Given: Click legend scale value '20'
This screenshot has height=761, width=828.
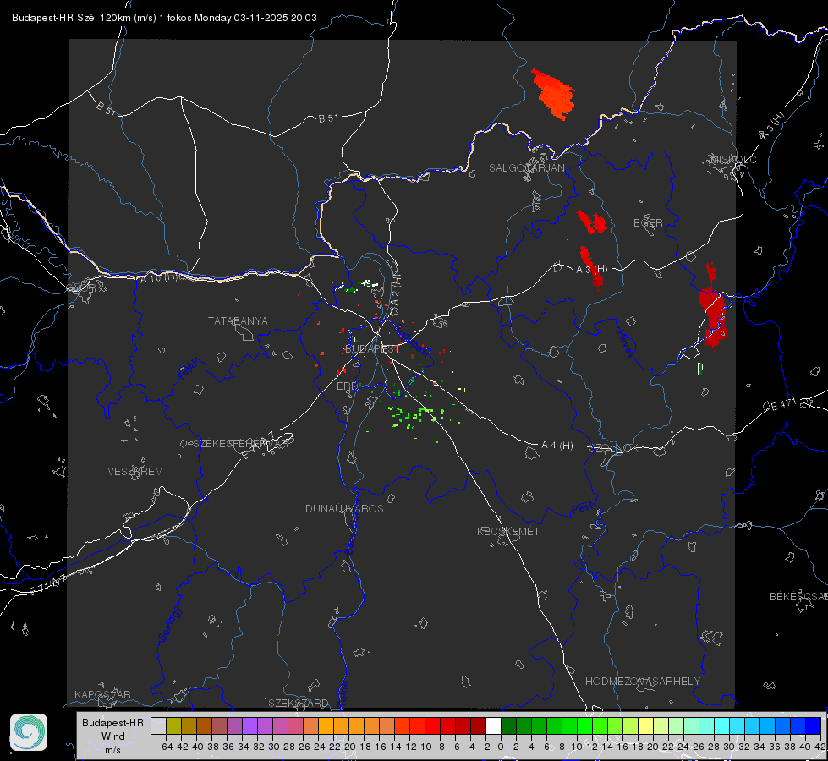Looking at the screenshot, I should click(x=653, y=747).
